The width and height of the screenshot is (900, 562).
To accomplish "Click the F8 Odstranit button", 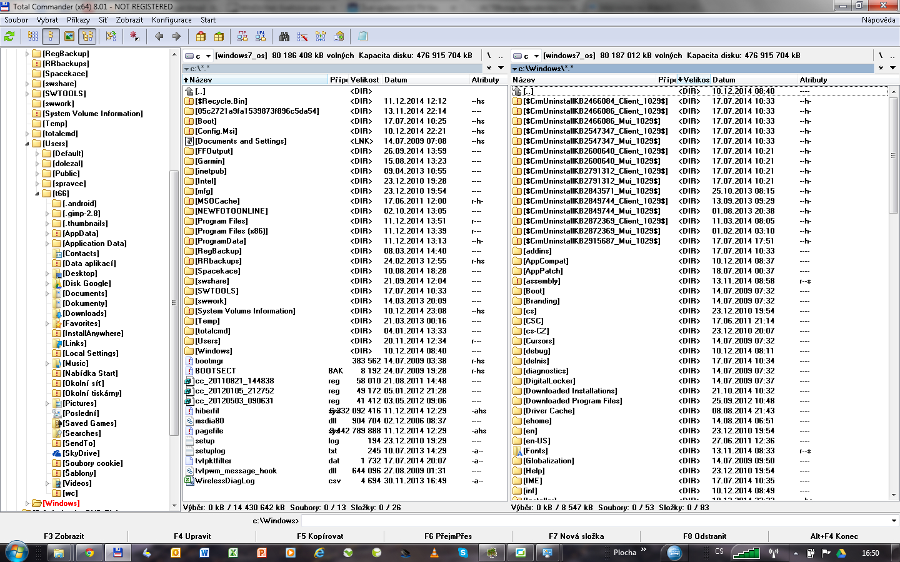I will click(704, 536).
